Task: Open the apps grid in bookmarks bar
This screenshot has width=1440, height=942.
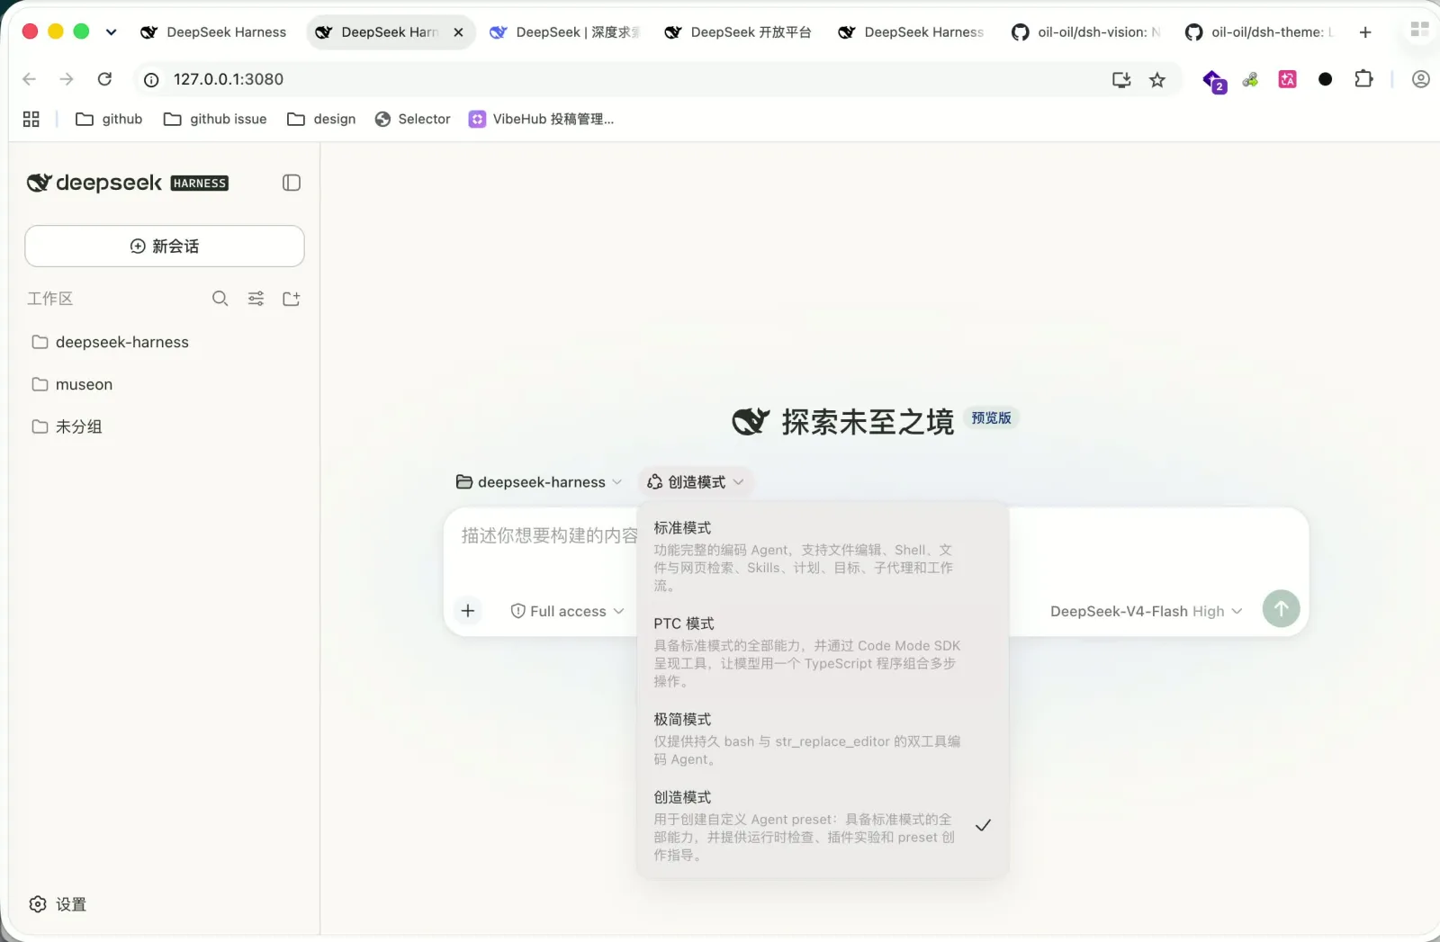Action: click(31, 119)
